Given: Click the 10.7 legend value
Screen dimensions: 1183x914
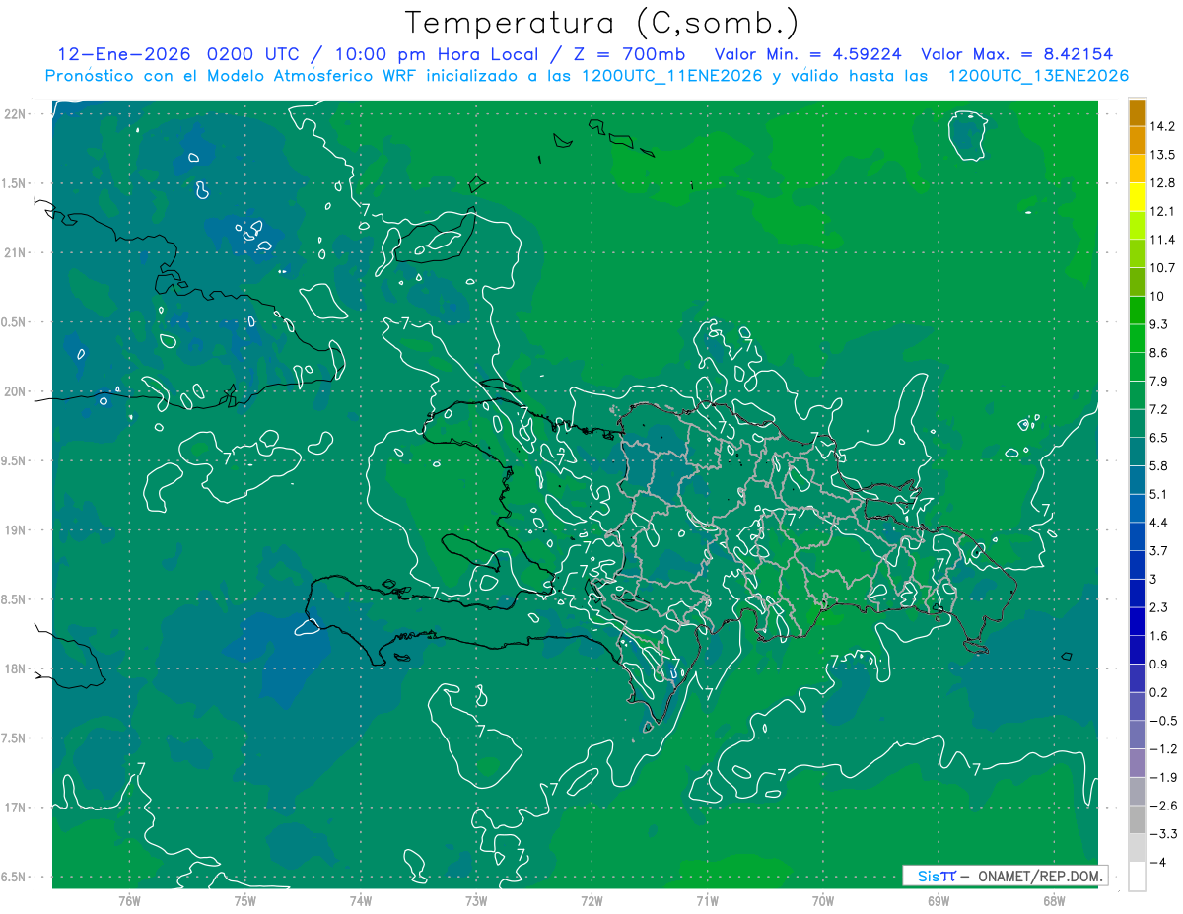Looking at the screenshot, I should pos(1162,268).
